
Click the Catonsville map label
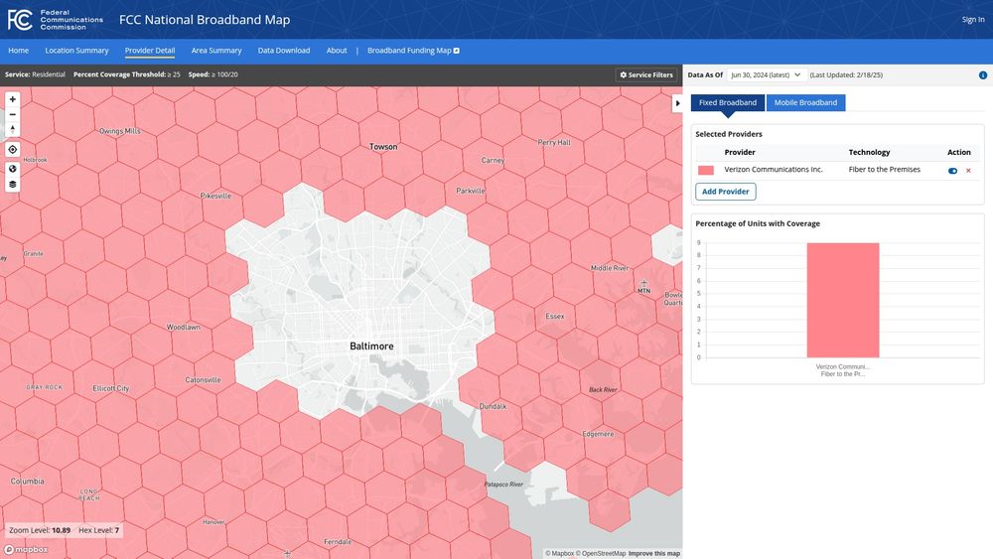coord(204,380)
